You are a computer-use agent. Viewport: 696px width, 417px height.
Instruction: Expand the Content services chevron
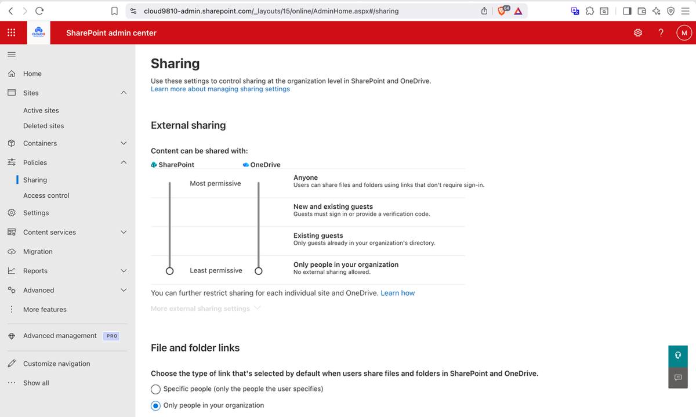[124, 232]
